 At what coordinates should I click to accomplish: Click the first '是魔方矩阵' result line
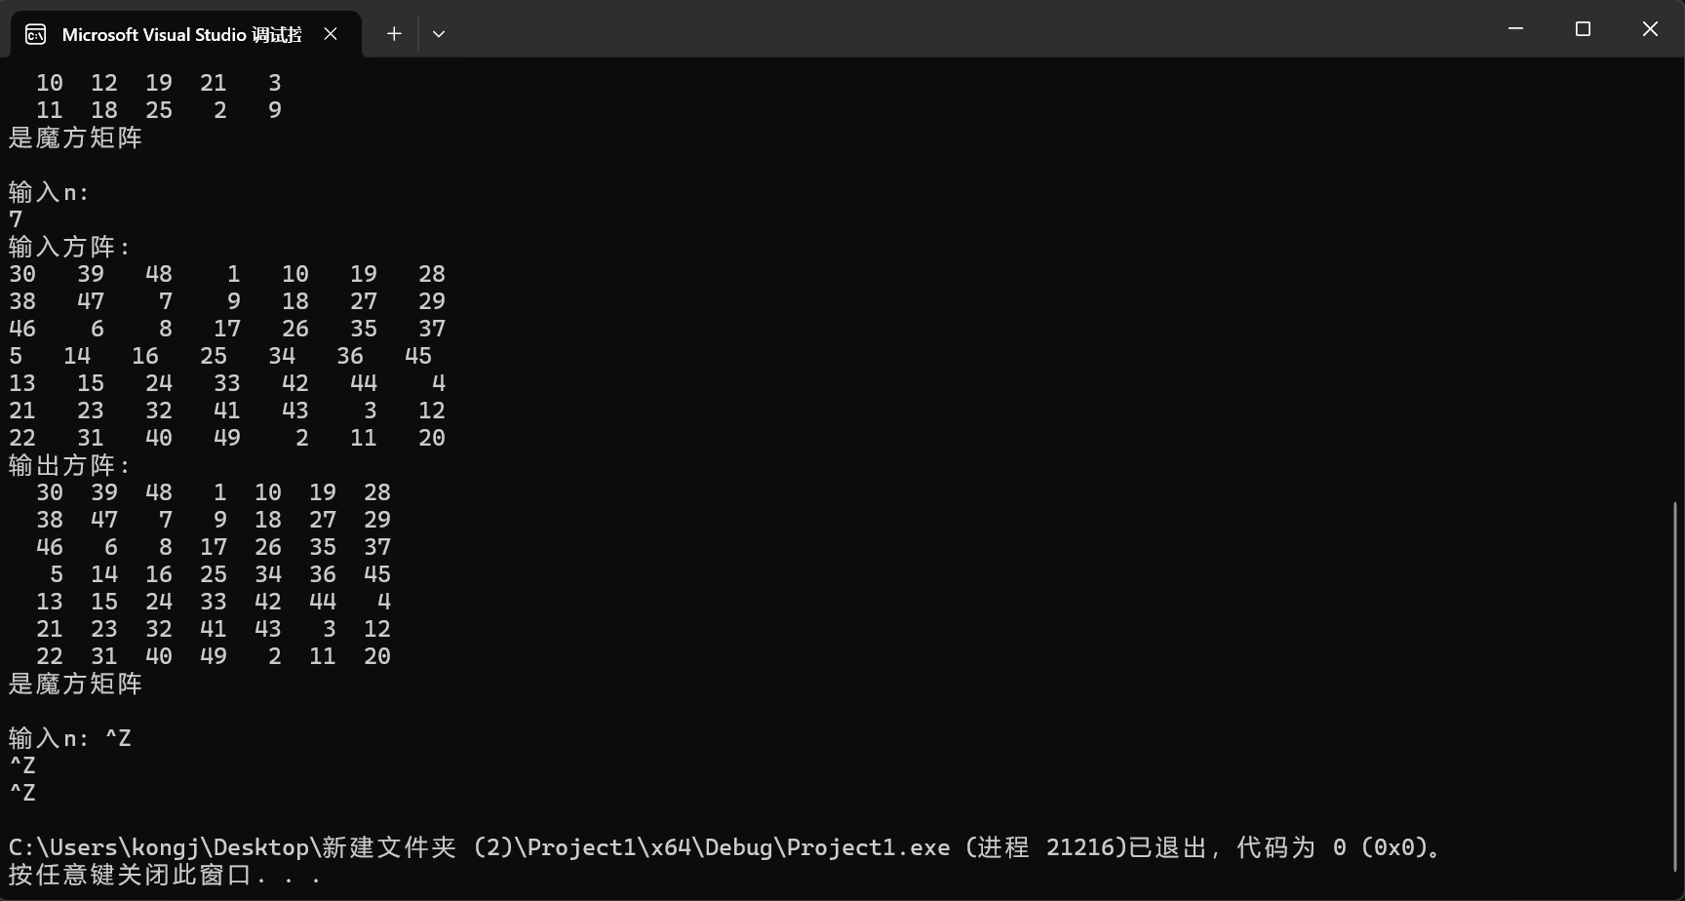pos(75,137)
